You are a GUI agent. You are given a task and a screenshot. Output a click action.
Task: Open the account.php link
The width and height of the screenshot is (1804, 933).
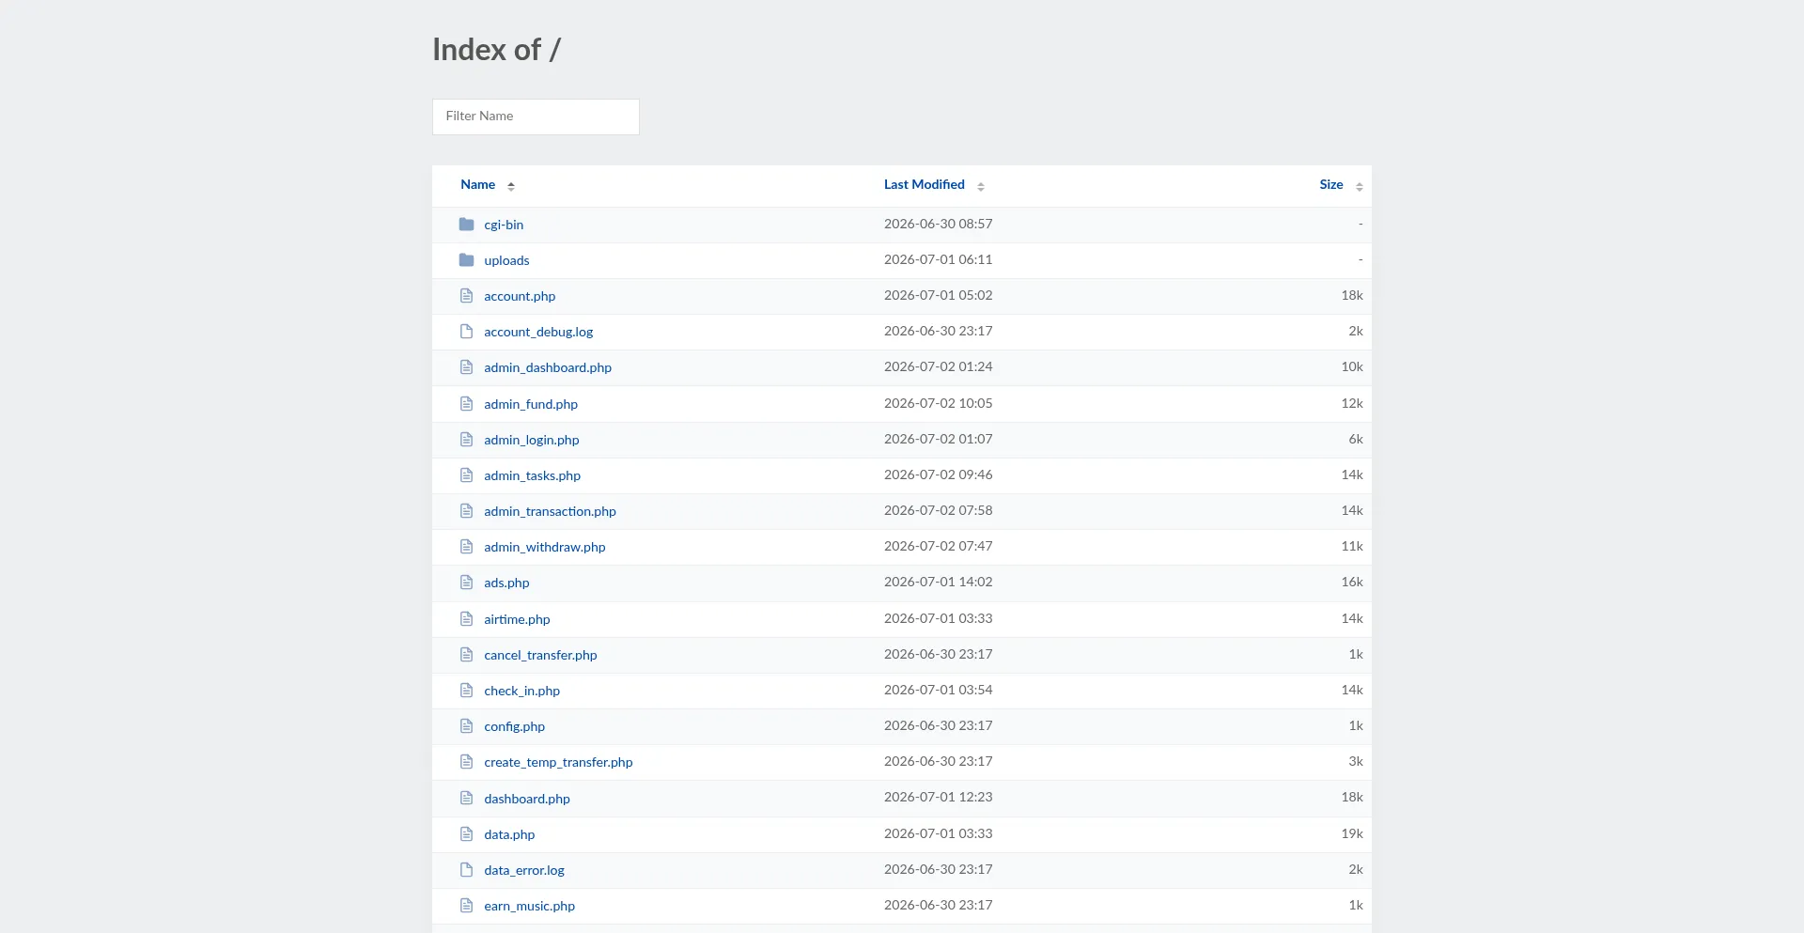point(520,296)
